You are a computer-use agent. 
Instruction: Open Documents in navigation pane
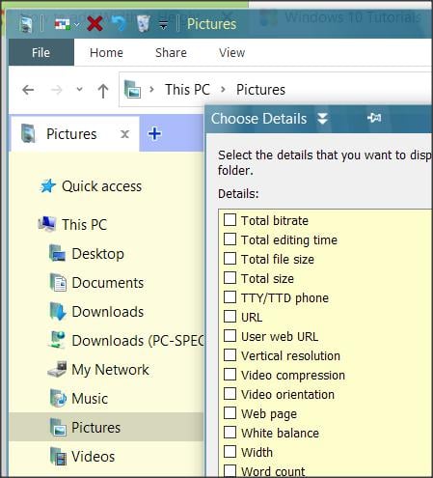click(x=108, y=283)
